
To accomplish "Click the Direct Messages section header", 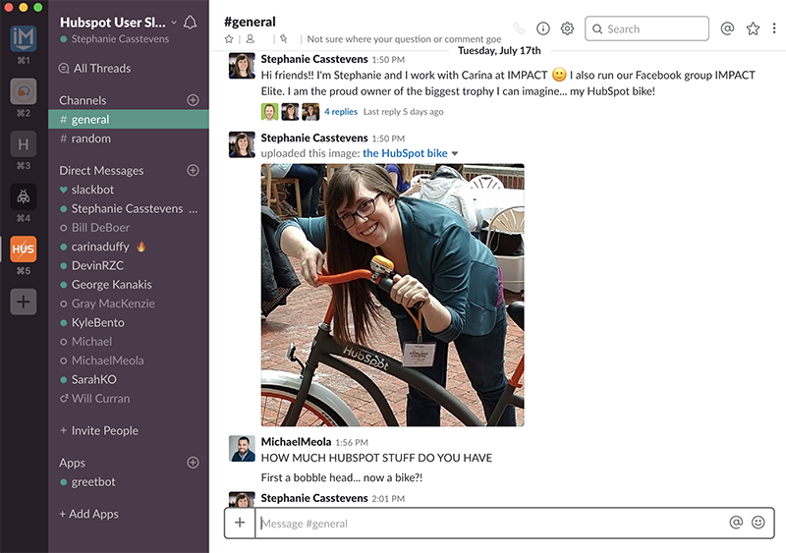I will click(x=101, y=171).
